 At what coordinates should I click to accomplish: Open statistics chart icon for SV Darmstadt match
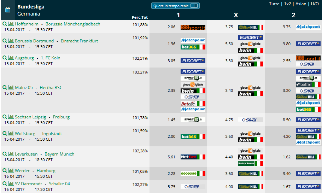pos(11,183)
